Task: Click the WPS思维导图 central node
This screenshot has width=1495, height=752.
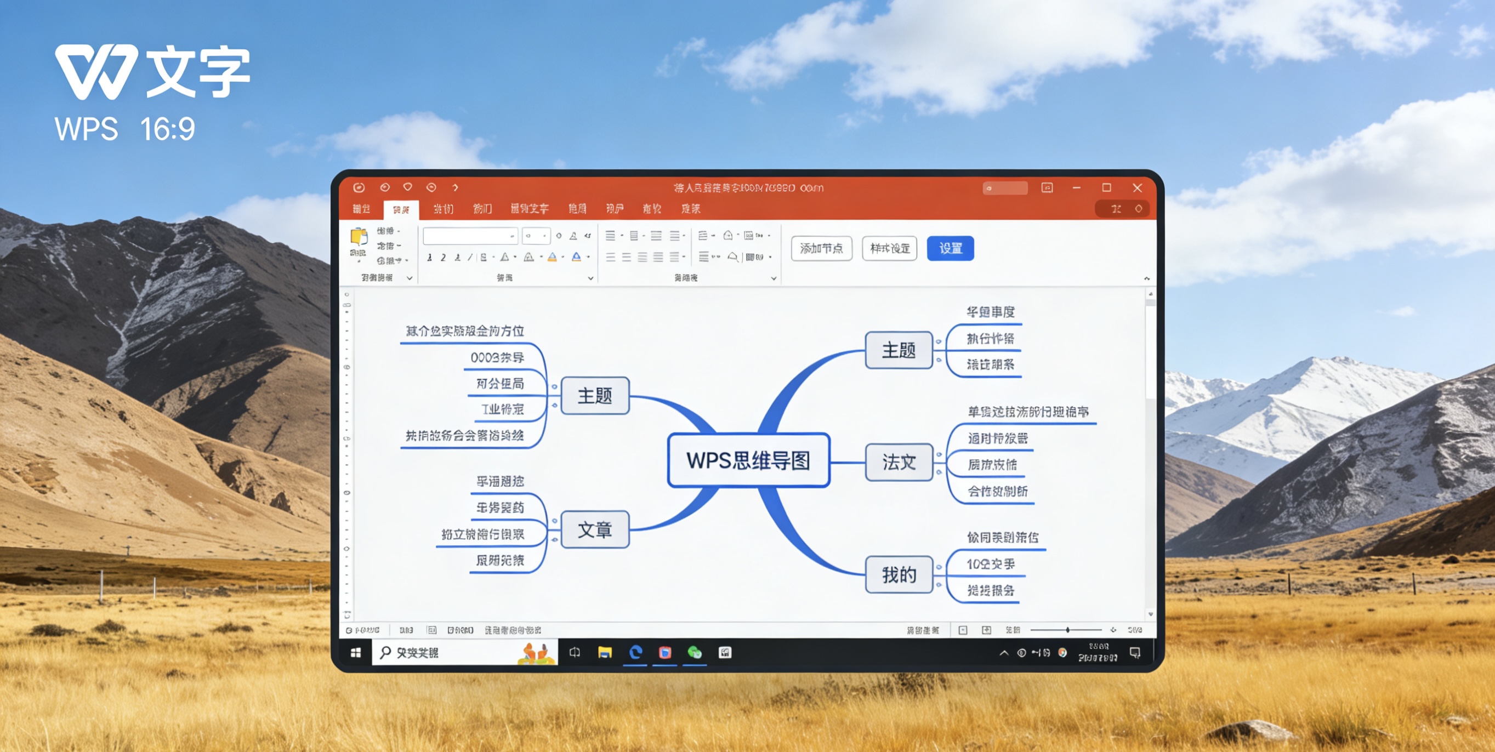Action: pos(749,460)
